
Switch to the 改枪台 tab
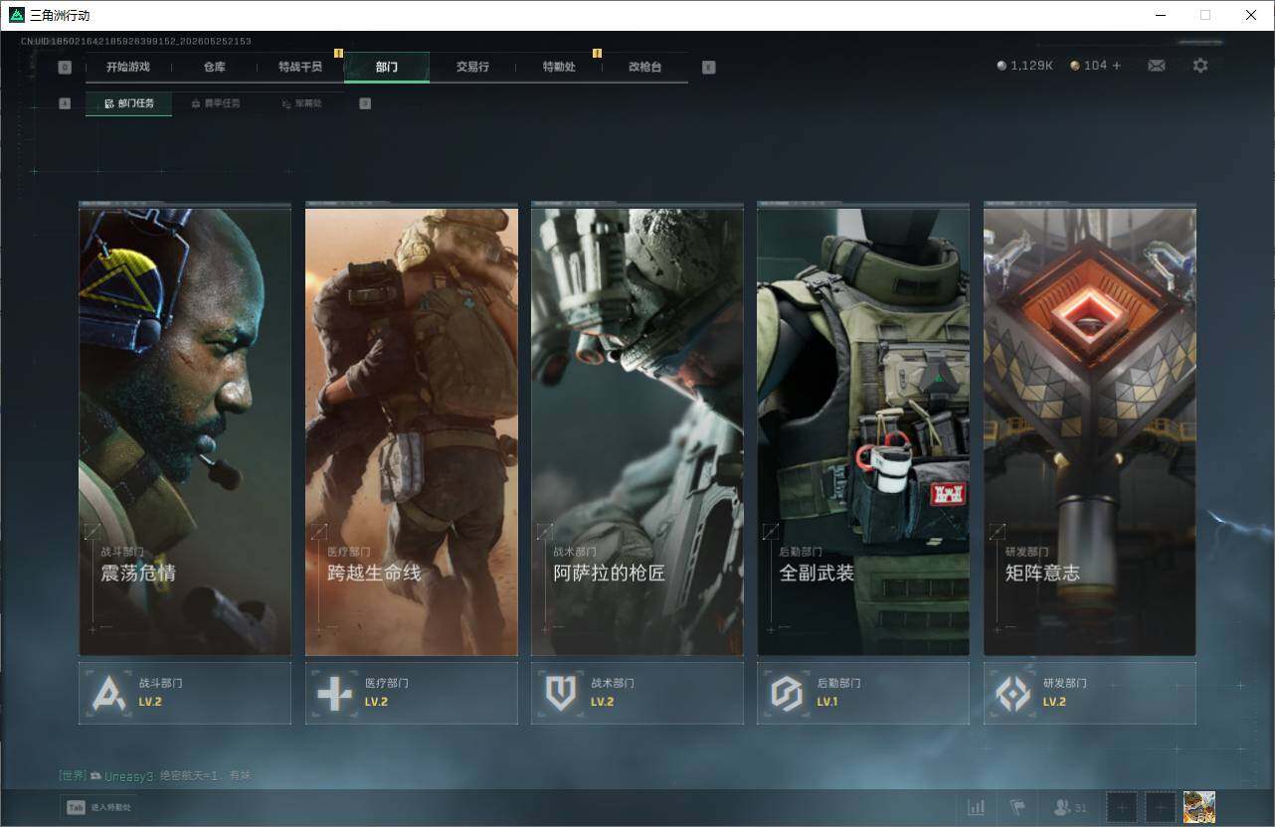[x=644, y=68]
